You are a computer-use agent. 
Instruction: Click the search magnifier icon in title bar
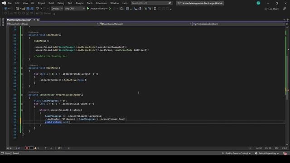click(x=170, y=3)
